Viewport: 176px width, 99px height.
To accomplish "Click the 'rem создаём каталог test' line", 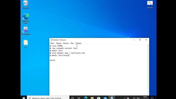I will 64,48.
